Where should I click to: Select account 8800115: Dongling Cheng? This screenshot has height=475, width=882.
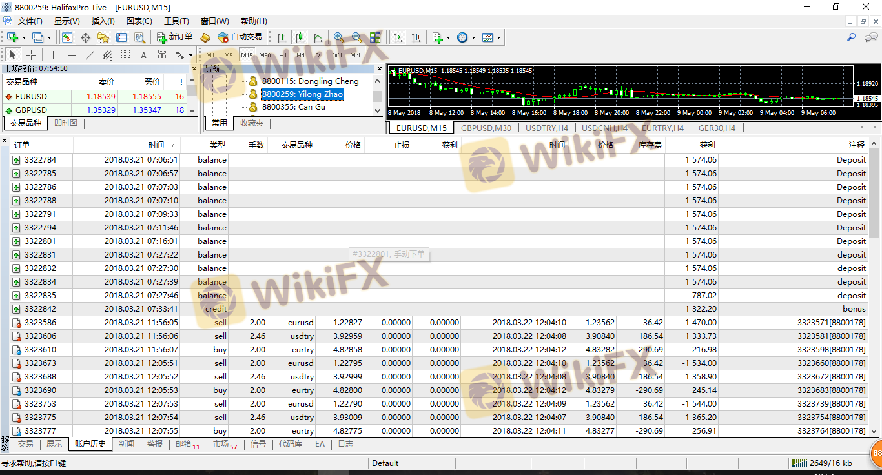tap(310, 81)
